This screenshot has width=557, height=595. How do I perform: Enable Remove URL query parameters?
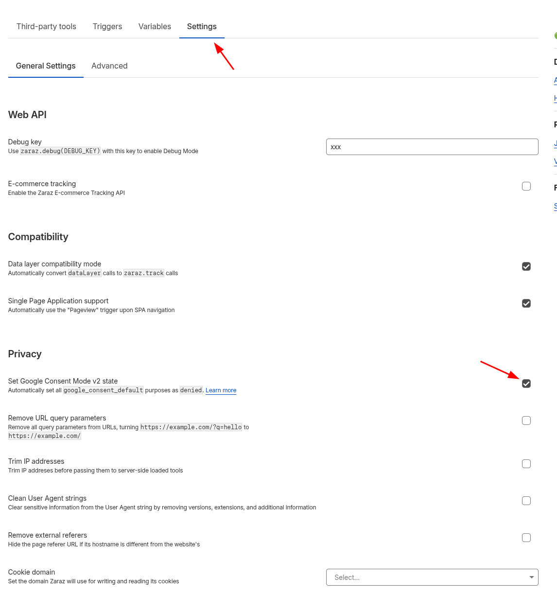tap(526, 420)
